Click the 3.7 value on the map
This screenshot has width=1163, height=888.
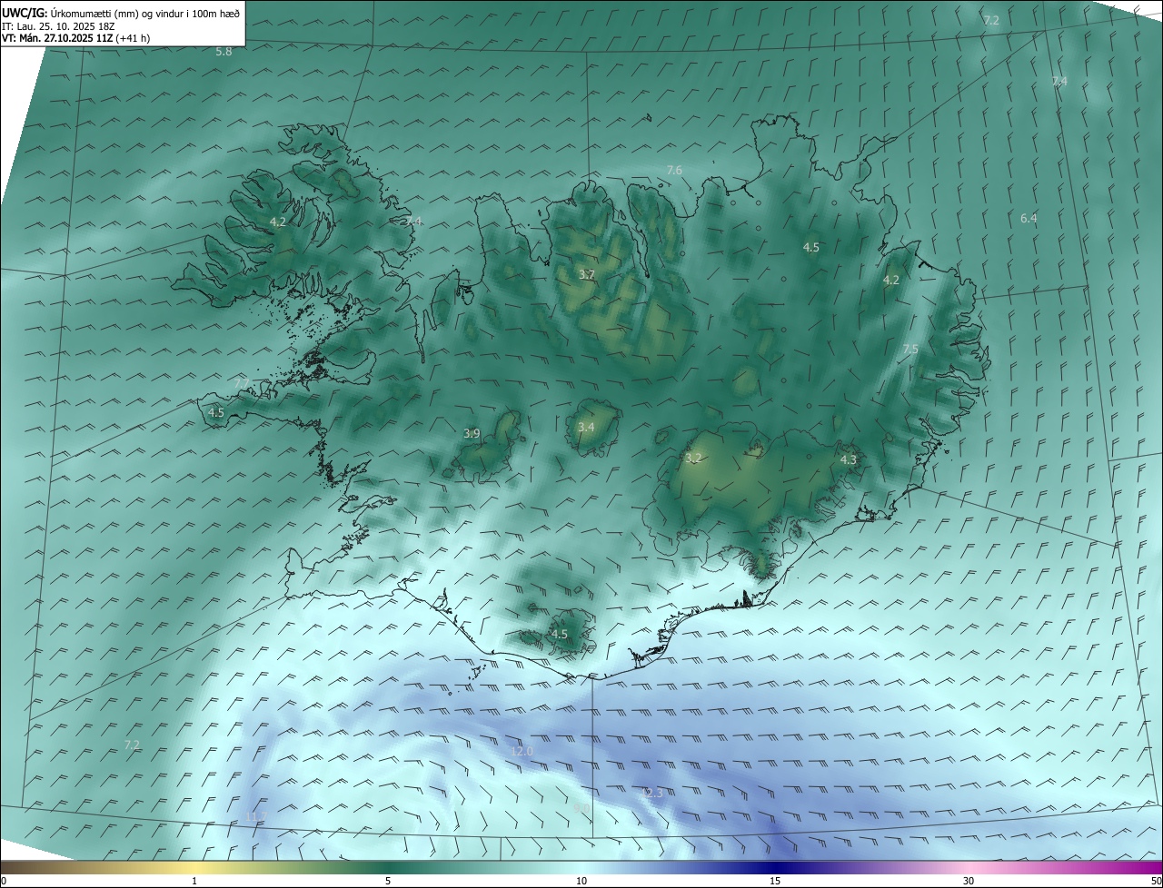[x=587, y=274]
